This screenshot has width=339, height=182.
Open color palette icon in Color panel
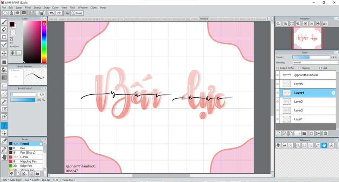[13, 53]
